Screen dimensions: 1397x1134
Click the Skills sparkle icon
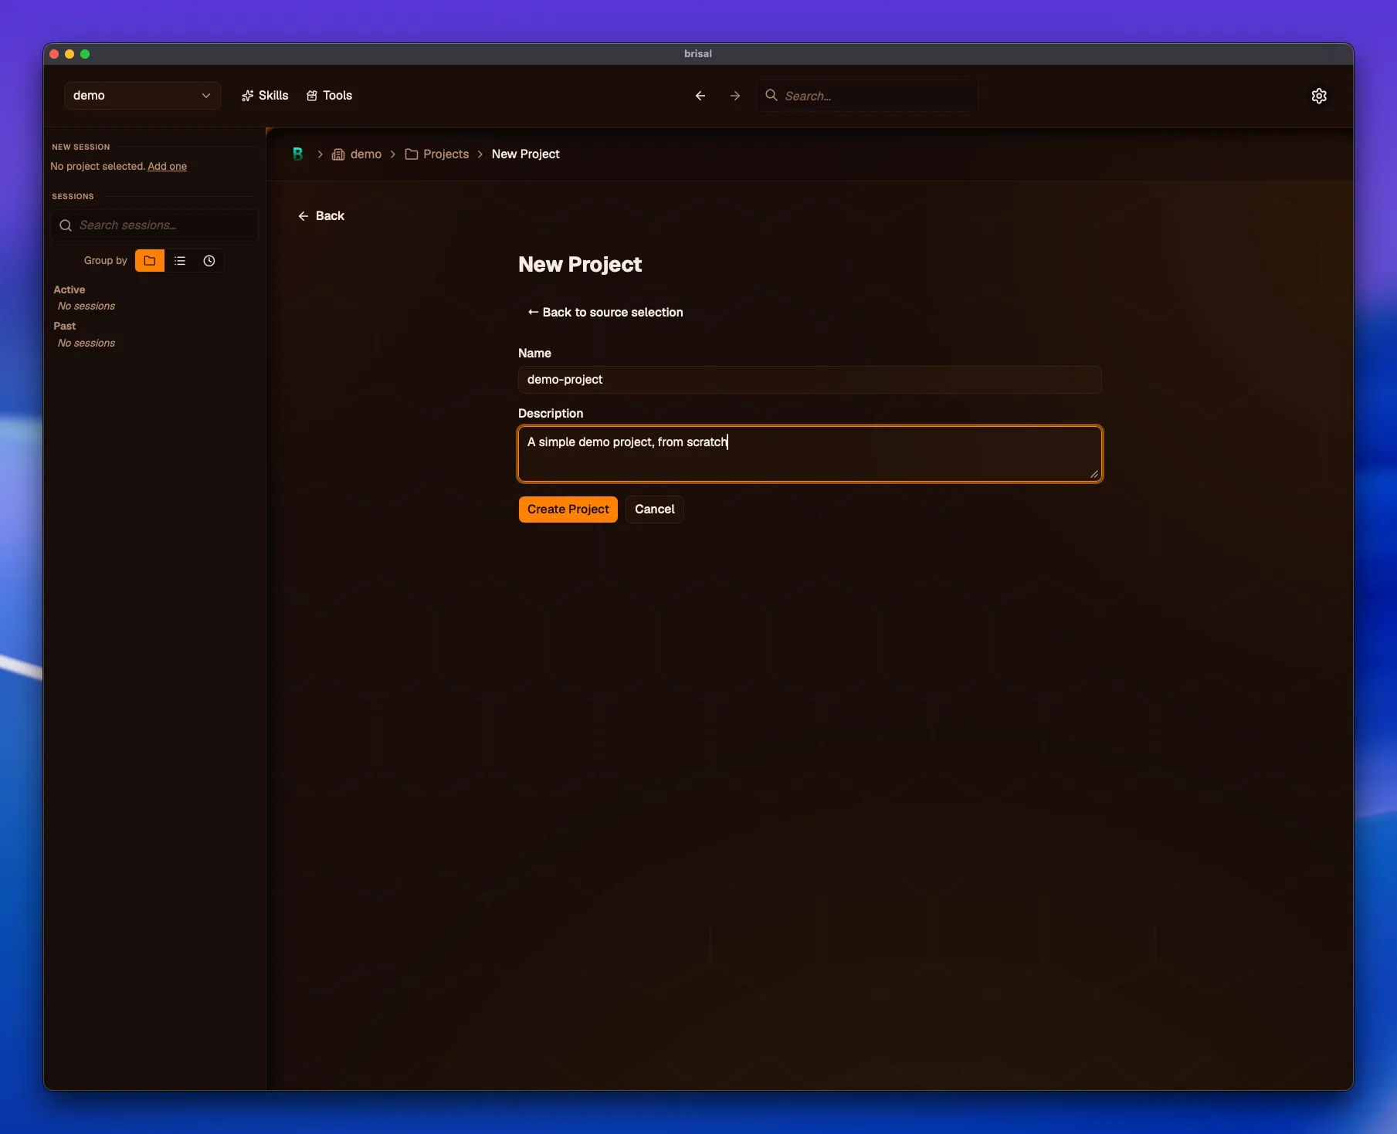coord(247,96)
